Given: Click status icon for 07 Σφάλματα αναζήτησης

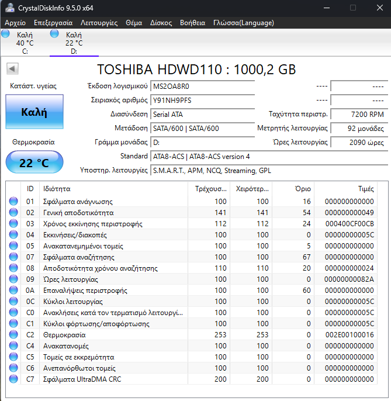Looking at the screenshot, I should 13,257.
